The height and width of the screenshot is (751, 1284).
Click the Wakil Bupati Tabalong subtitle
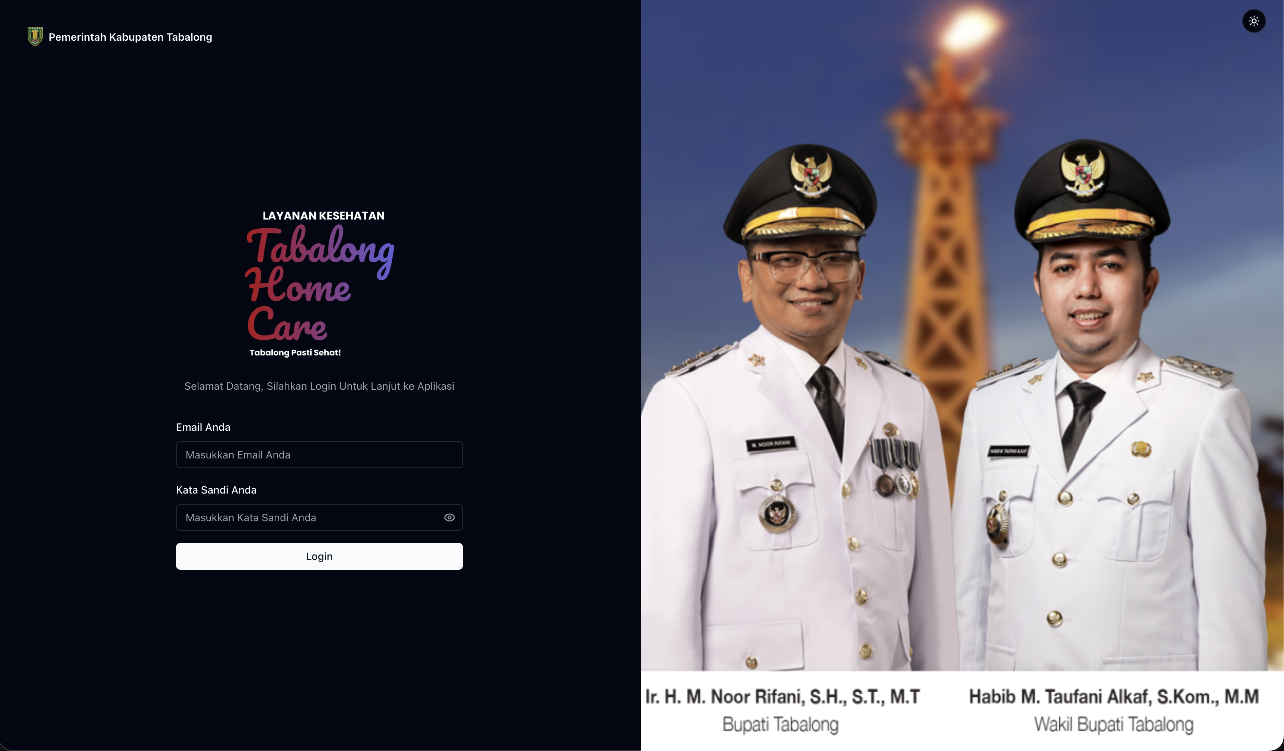click(x=1114, y=724)
